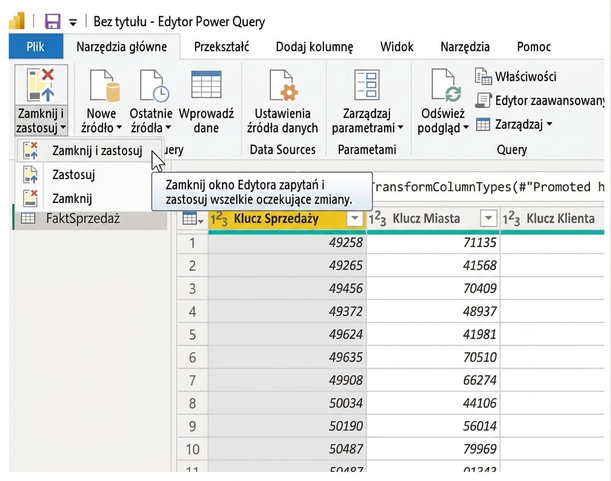Image resolution: width=611 pixels, height=481 pixels.
Task: Expand the Zamknij i zastosuj ribbon dropdown arrow
Action: [63, 127]
